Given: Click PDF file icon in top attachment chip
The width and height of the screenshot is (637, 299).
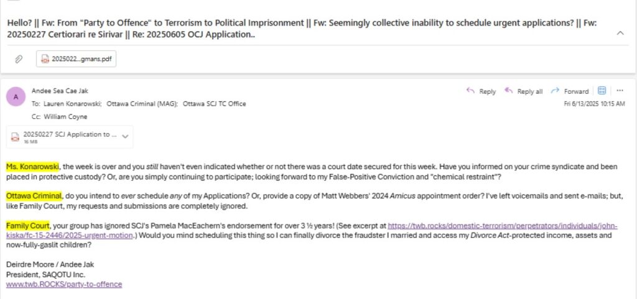Looking at the screenshot, I should click(x=45, y=59).
